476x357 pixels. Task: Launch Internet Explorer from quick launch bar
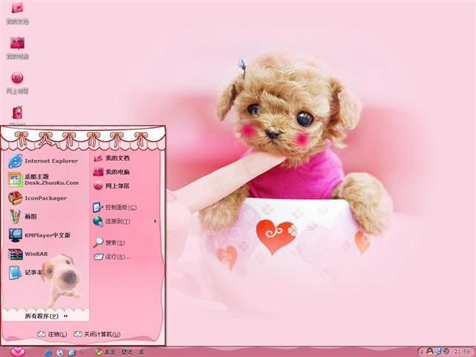48,353
